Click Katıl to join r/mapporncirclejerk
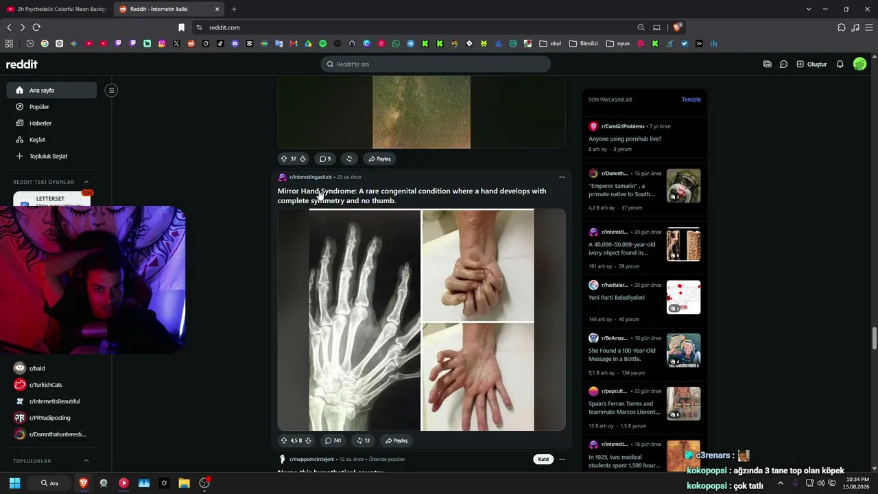Image resolution: width=878 pixels, height=494 pixels. [543, 459]
